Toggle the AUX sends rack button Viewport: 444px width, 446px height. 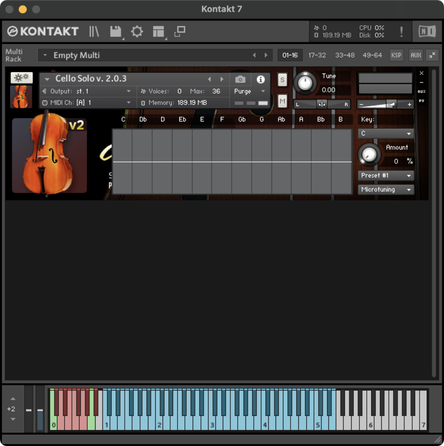tap(416, 55)
